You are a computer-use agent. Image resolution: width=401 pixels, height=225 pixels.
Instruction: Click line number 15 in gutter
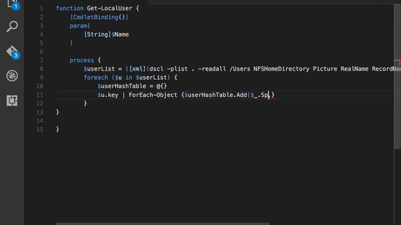(39, 129)
